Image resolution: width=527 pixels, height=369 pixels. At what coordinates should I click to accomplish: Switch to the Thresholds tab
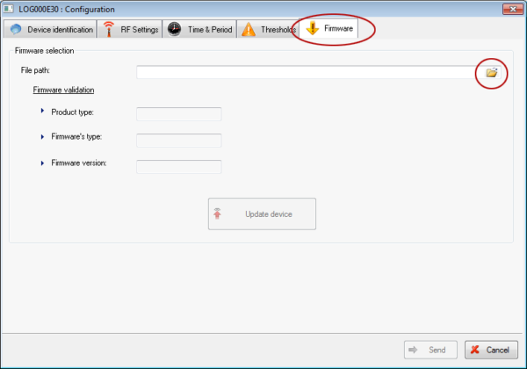[268, 29]
